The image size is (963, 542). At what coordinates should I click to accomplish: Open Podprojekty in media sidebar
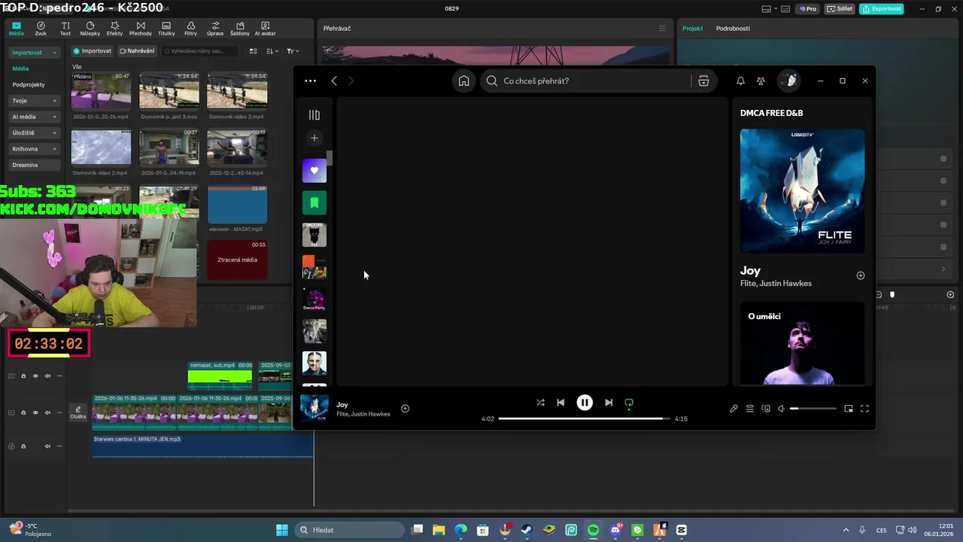(x=29, y=85)
